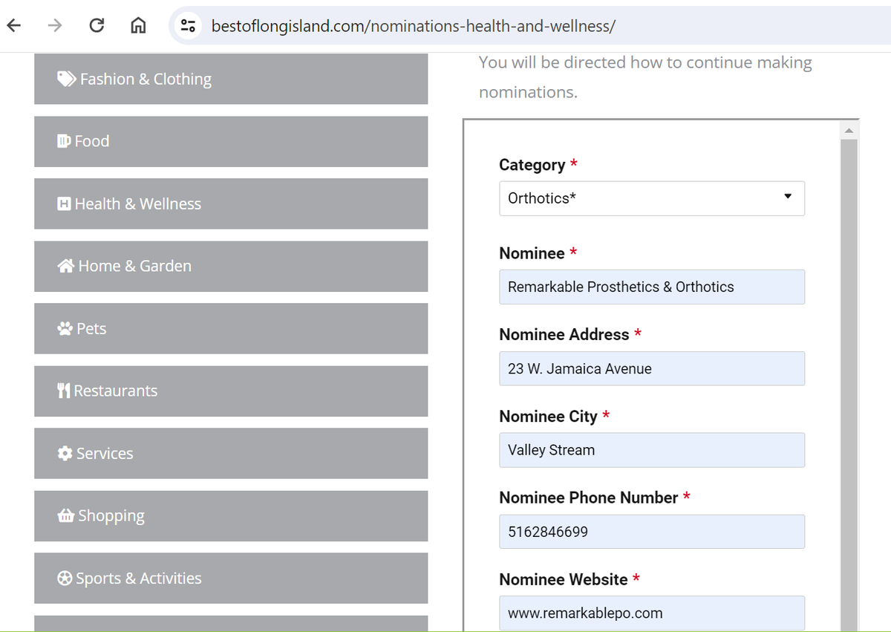
Task: Focus the Nominee Phone Number field
Action: (652, 532)
